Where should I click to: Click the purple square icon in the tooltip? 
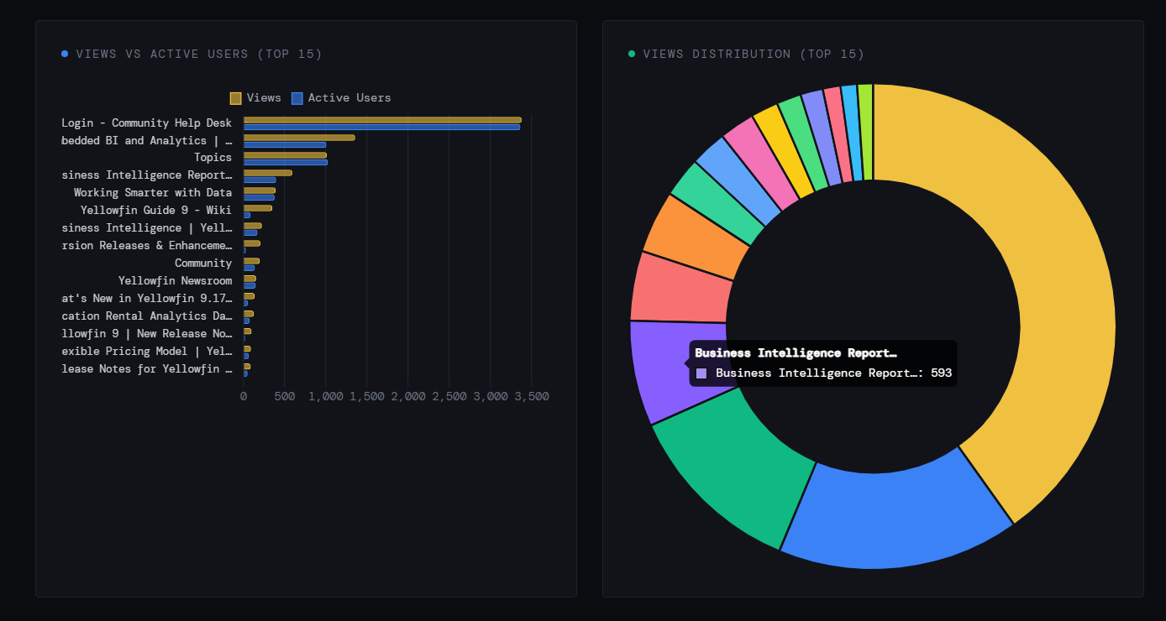[x=702, y=373]
